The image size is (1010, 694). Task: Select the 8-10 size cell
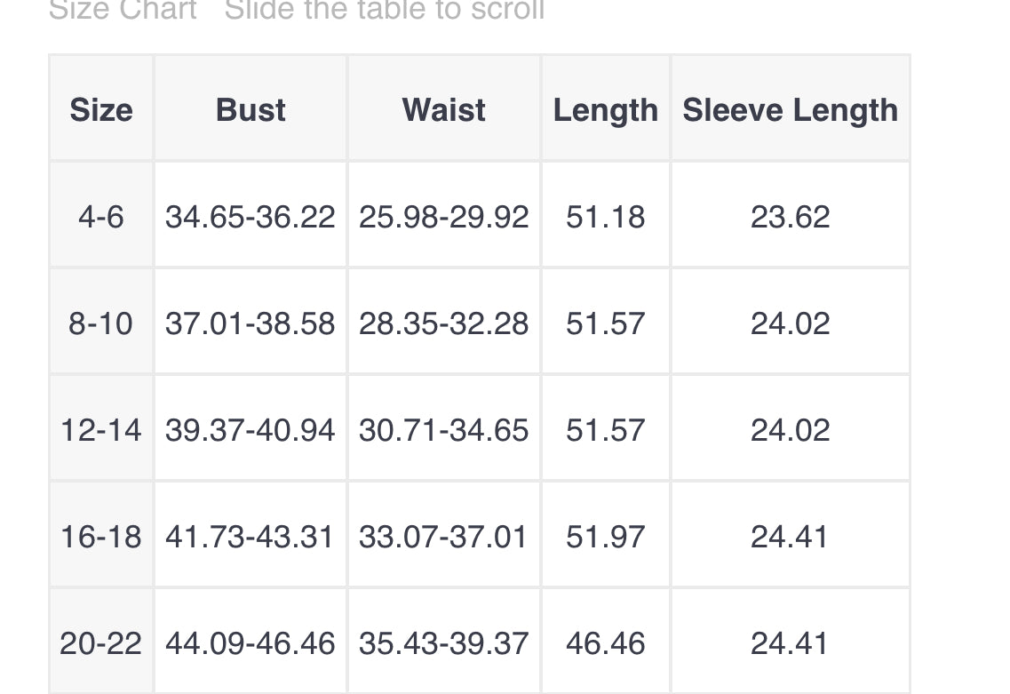pos(101,323)
